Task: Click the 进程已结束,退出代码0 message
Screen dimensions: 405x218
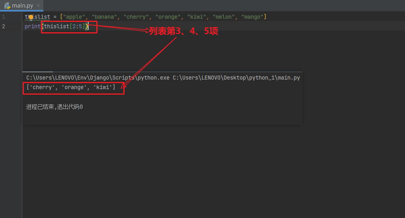Action: pos(55,107)
